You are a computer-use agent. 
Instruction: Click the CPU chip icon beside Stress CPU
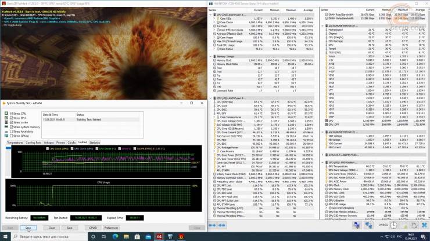tap(6, 113)
